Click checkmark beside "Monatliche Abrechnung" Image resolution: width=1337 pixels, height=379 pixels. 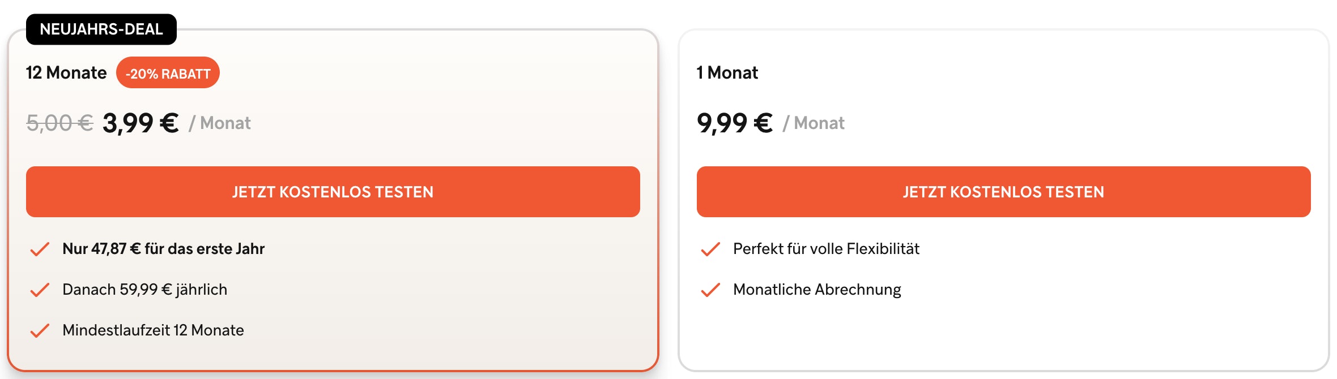(710, 290)
